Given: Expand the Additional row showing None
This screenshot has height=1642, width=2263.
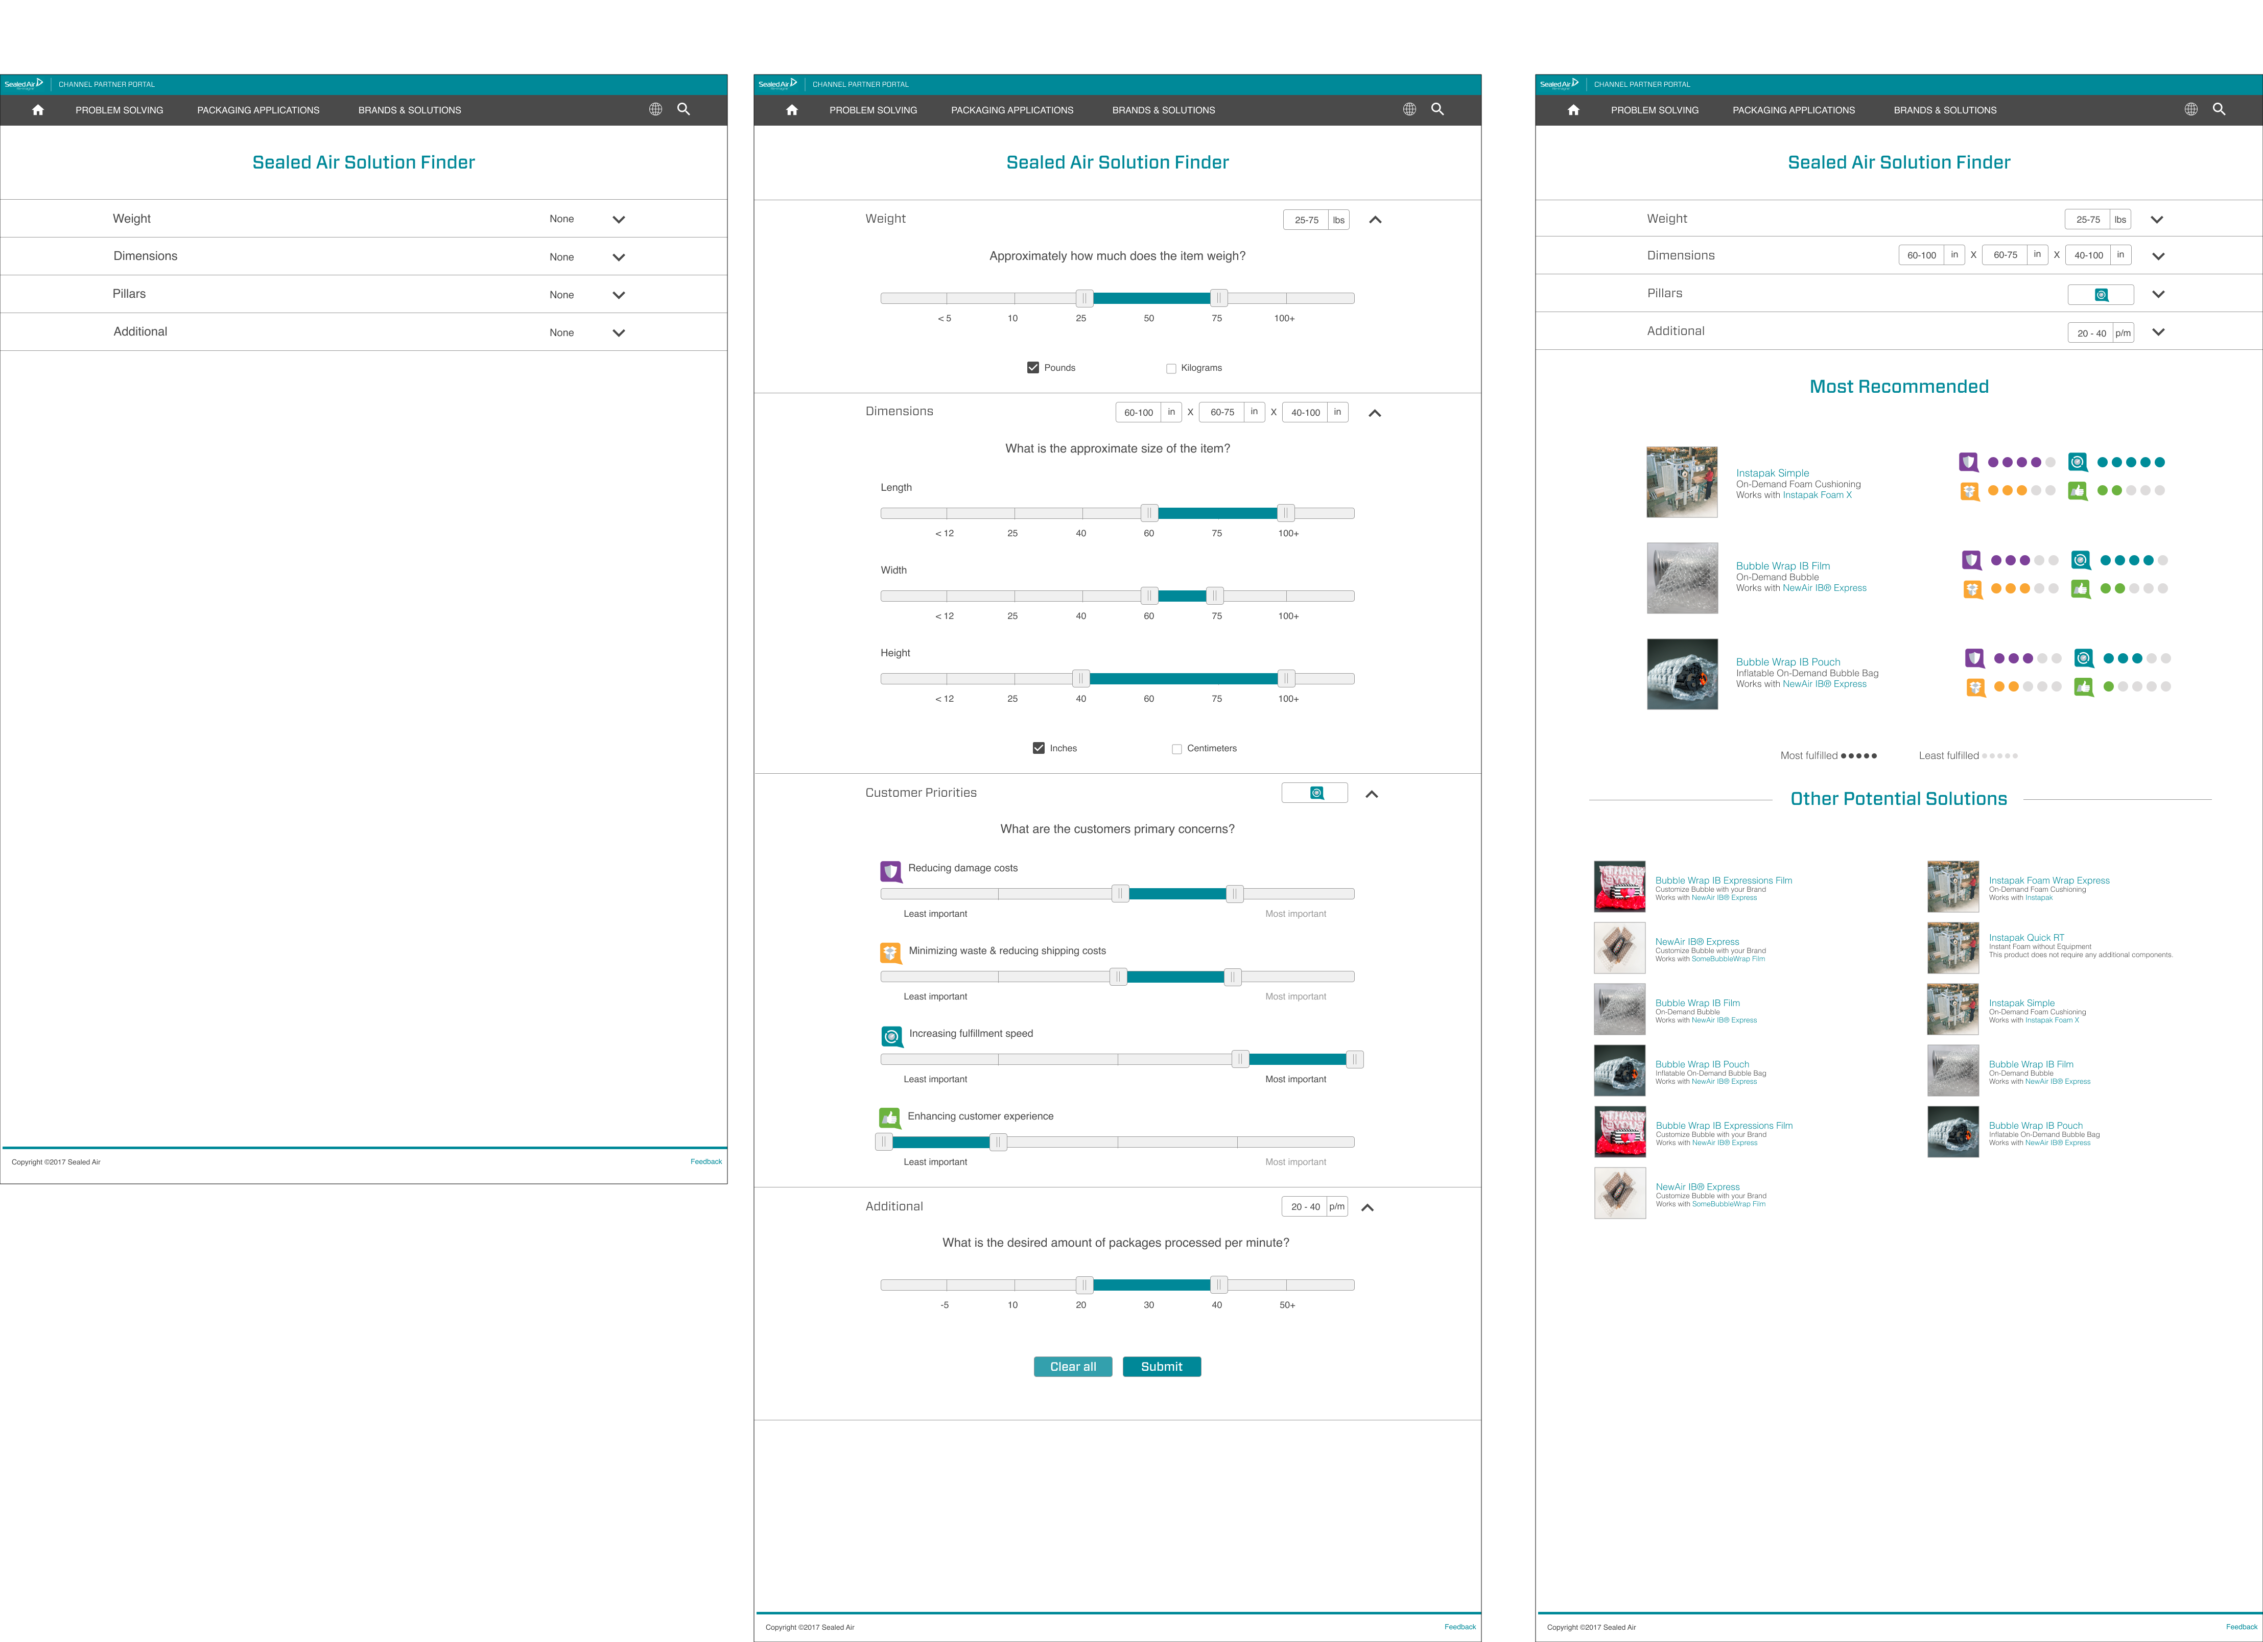Looking at the screenshot, I should tap(619, 333).
